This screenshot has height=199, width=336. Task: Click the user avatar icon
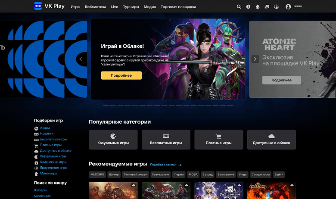pos(288,6)
